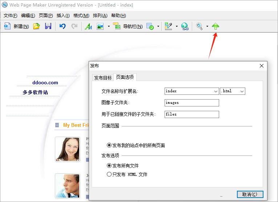
Task: Open the file name index dropdown
Action: pyautogui.click(x=216, y=91)
